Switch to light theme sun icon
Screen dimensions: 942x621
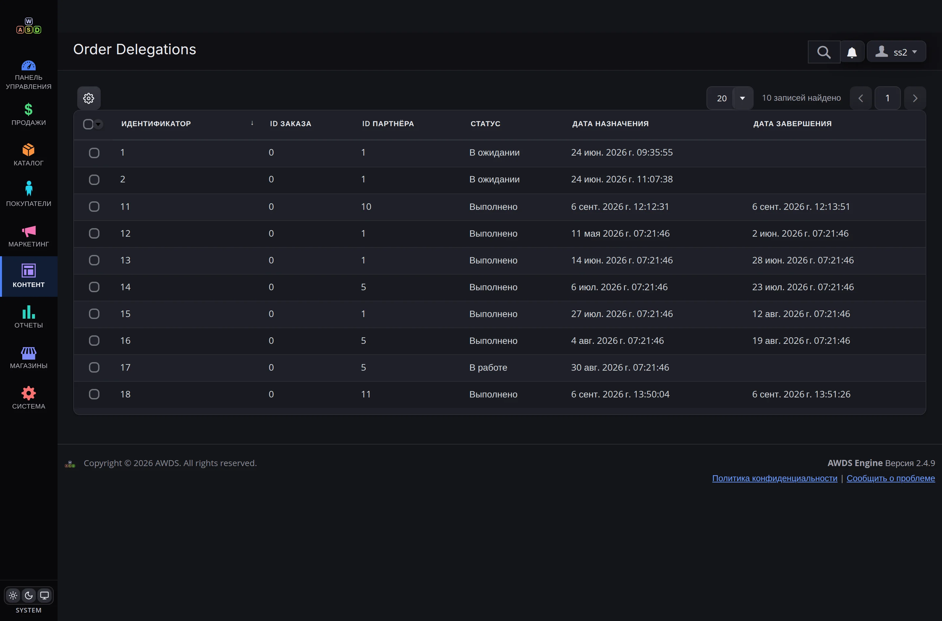(x=13, y=595)
